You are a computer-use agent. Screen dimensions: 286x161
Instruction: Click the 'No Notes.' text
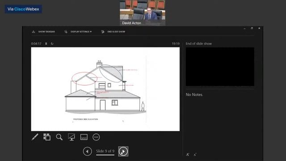(194, 94)
